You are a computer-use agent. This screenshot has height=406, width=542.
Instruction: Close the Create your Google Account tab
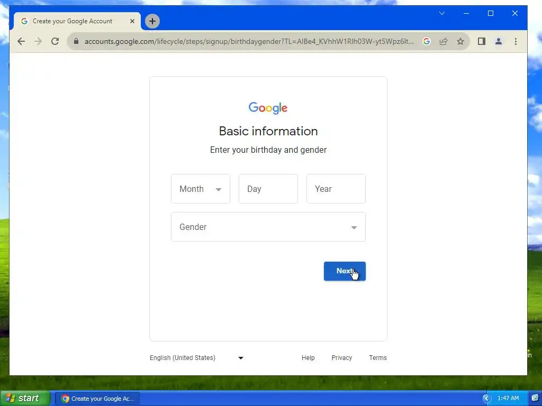[x=132, y=21]
